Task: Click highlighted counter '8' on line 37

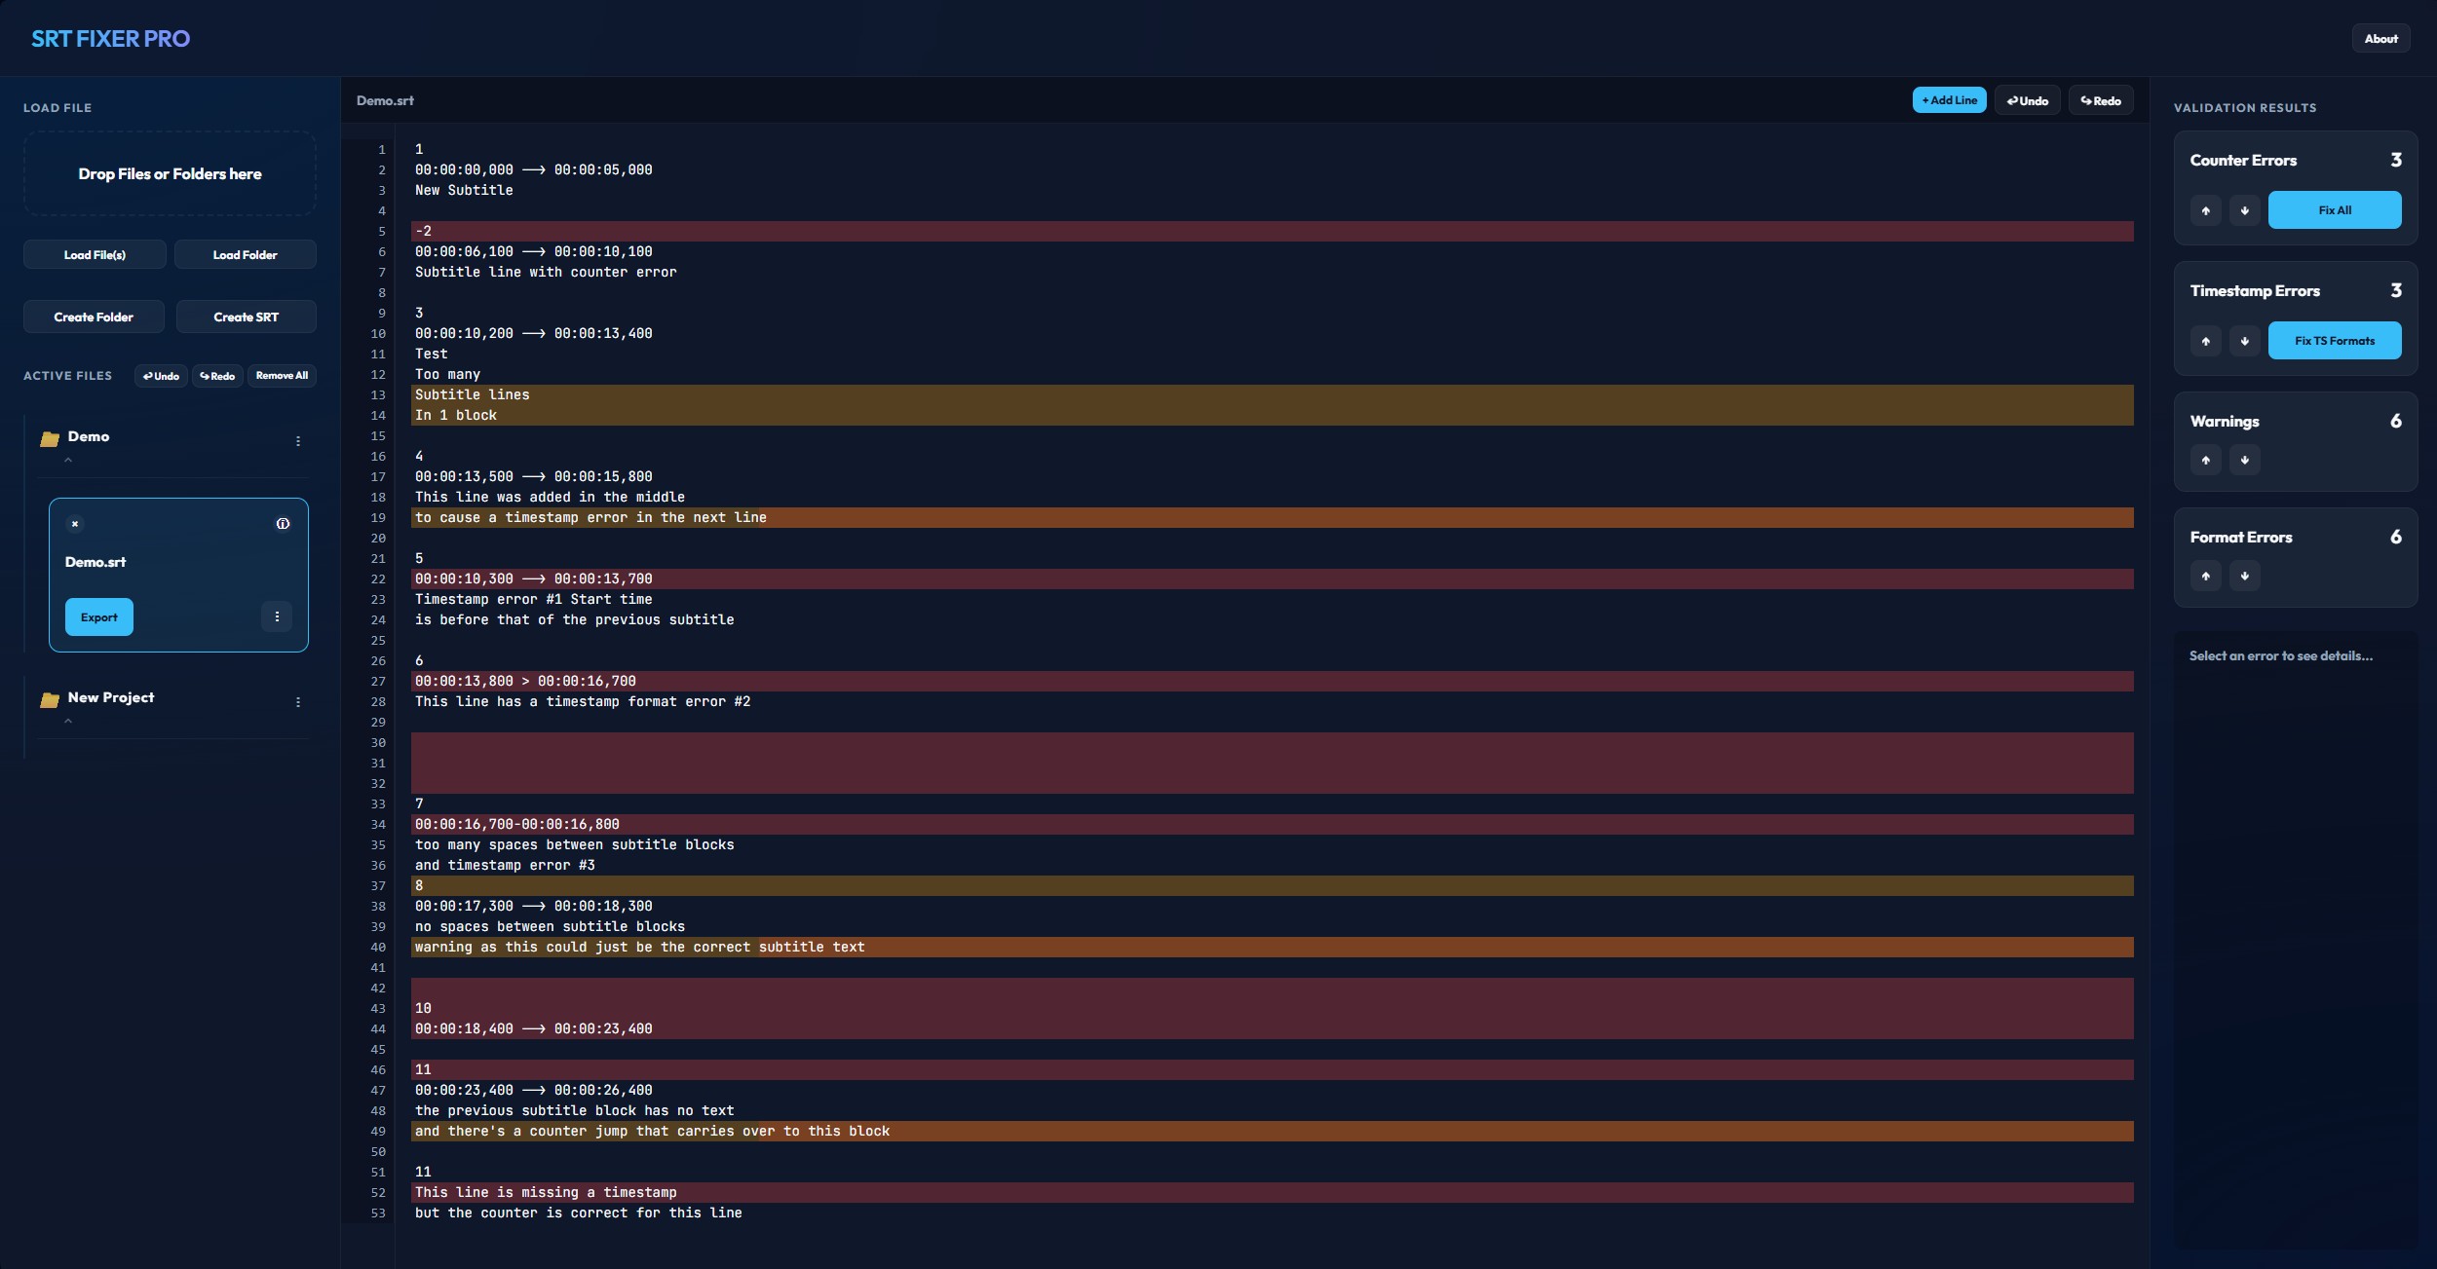Action: [x=1272, y=885]
